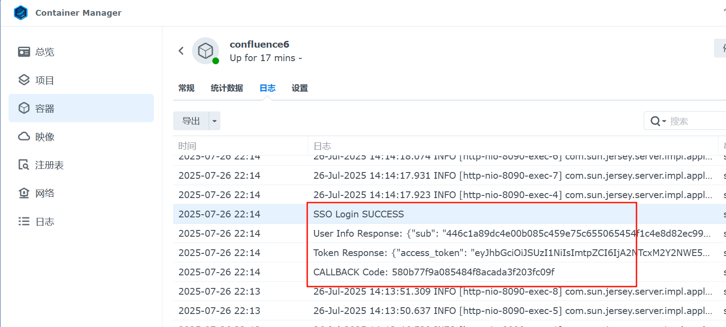This screenshot has height=327, width=726.
Task: Open the 项目 project section
Action: 81,80
